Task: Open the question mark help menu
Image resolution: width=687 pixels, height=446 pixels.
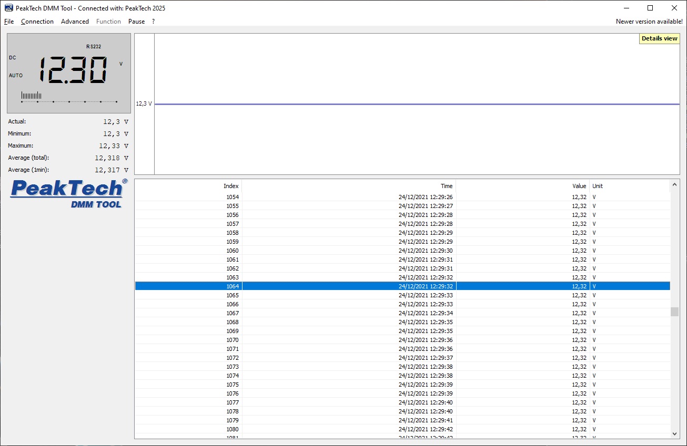Action: click(x=154, y=22)
